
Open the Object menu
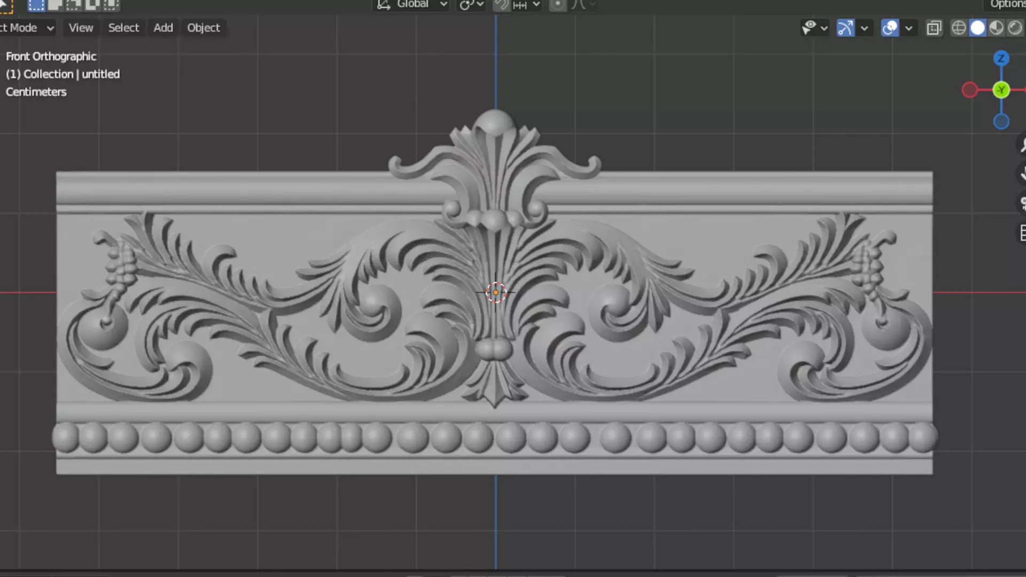pyautogui.click(x=203, y=28)
